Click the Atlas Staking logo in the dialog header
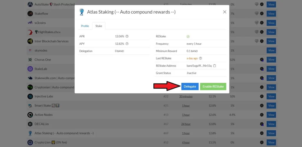The width and height of the screenshot is (302, 147). (82, 12)
